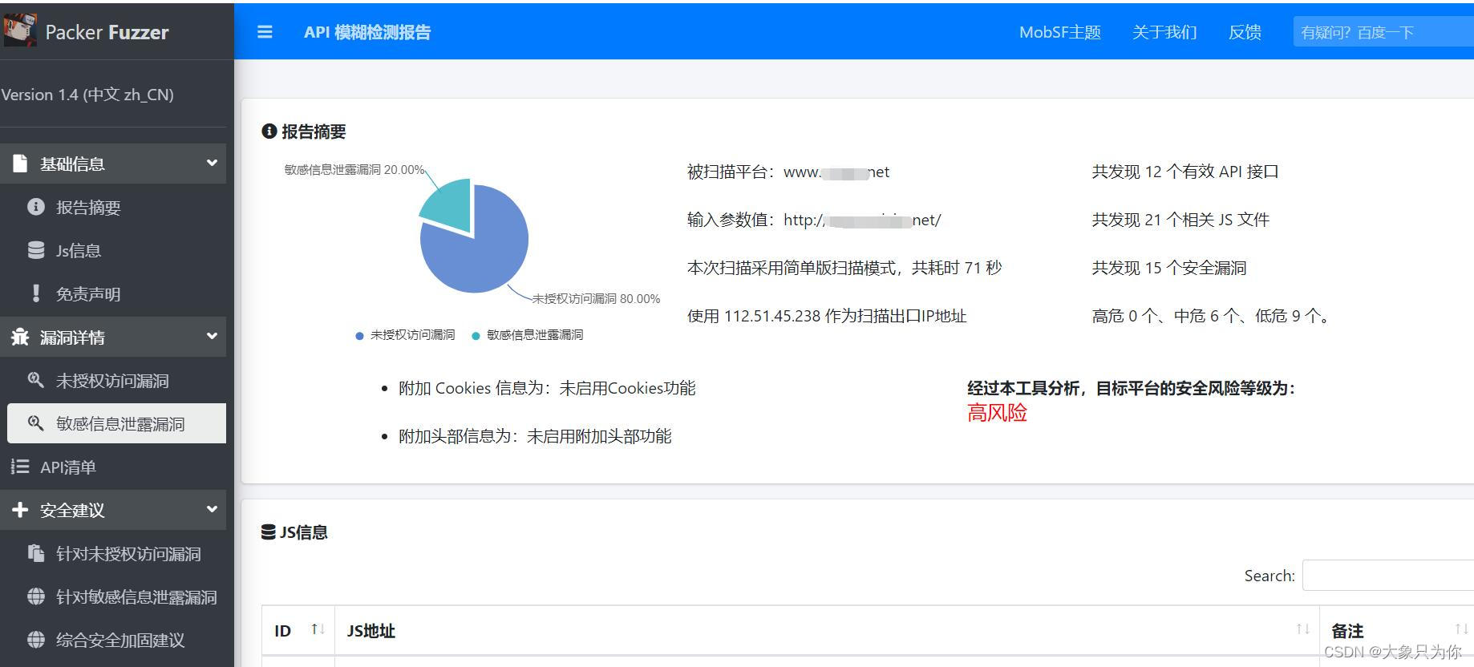This screenshot has height=667, width=1474.
Task: Toggle 未授权访问漏洞 legend entry in chart
Action: (405, 335)
